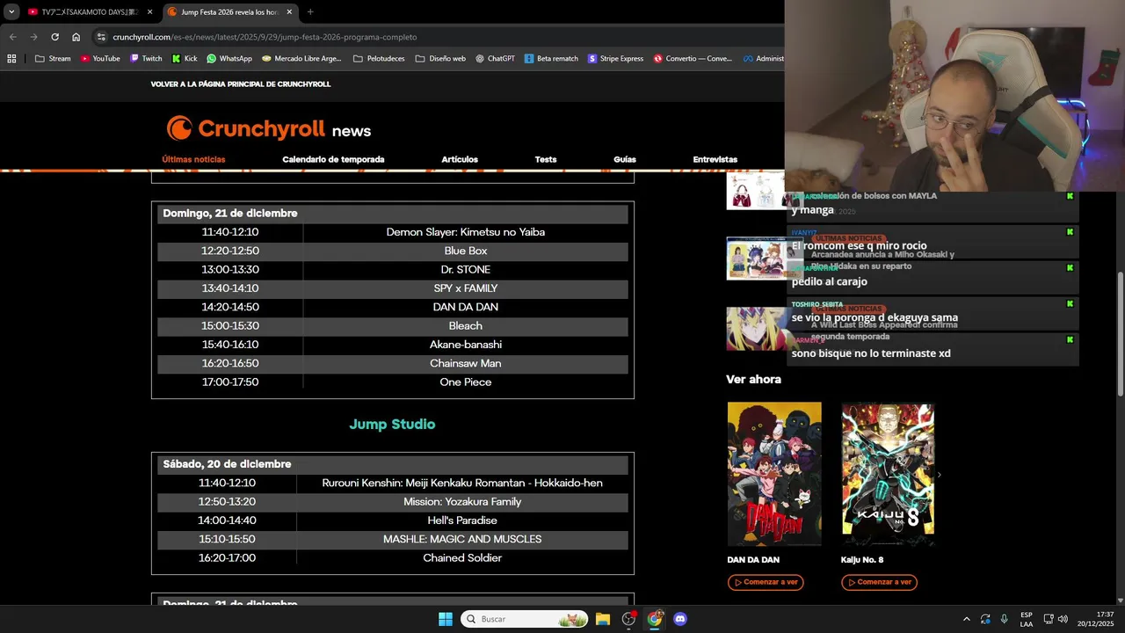Open the ESP LAA language switcher
The height and width of the screenshot is (633, 1125).
pos(1027,619)
